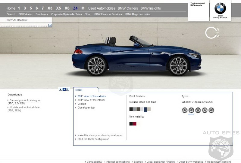Click The international BMW website box
241x163 pixels.
click(x=199, y=11)
